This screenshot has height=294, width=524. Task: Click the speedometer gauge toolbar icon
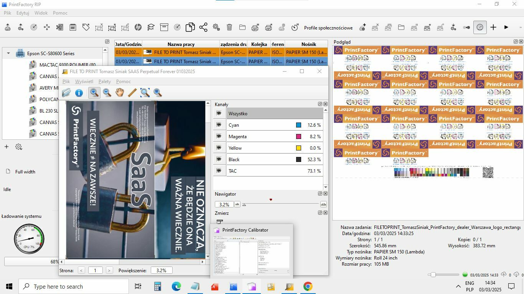(x=480, y=27)
